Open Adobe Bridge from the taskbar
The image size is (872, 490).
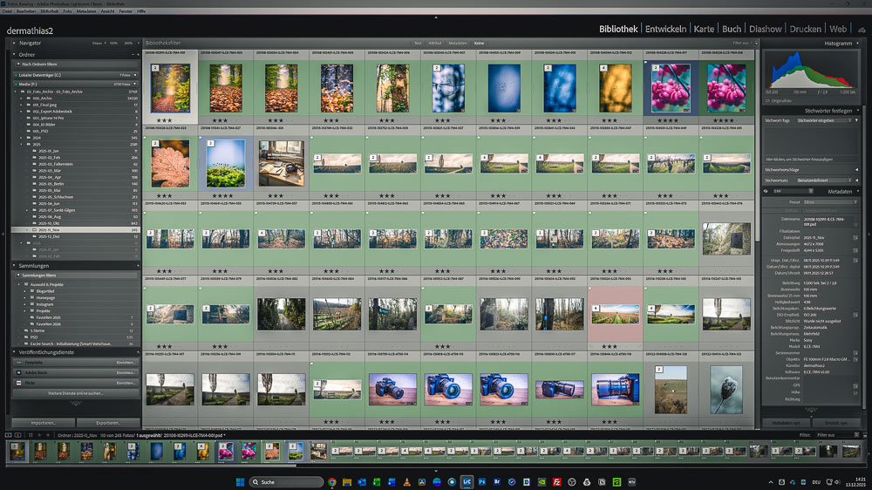coord(497,482)
